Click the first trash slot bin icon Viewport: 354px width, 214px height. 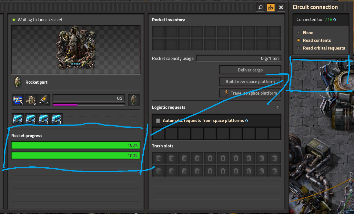coord(158,158)
